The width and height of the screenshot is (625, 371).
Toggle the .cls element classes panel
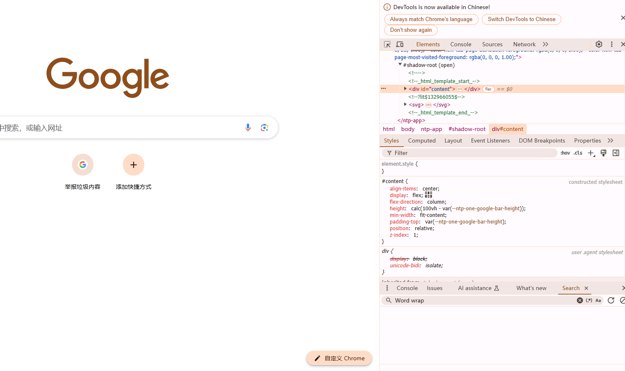(x=578, y=153)
